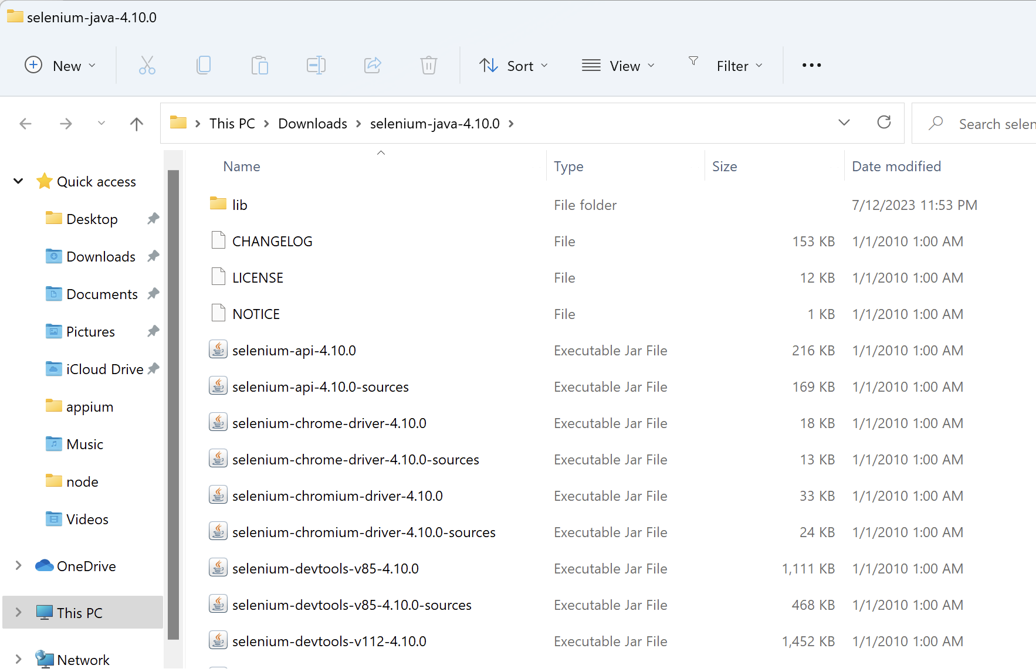Open Pictures in Quick access
This screenshot has height=672, width=1036.
tap(90, 332)
